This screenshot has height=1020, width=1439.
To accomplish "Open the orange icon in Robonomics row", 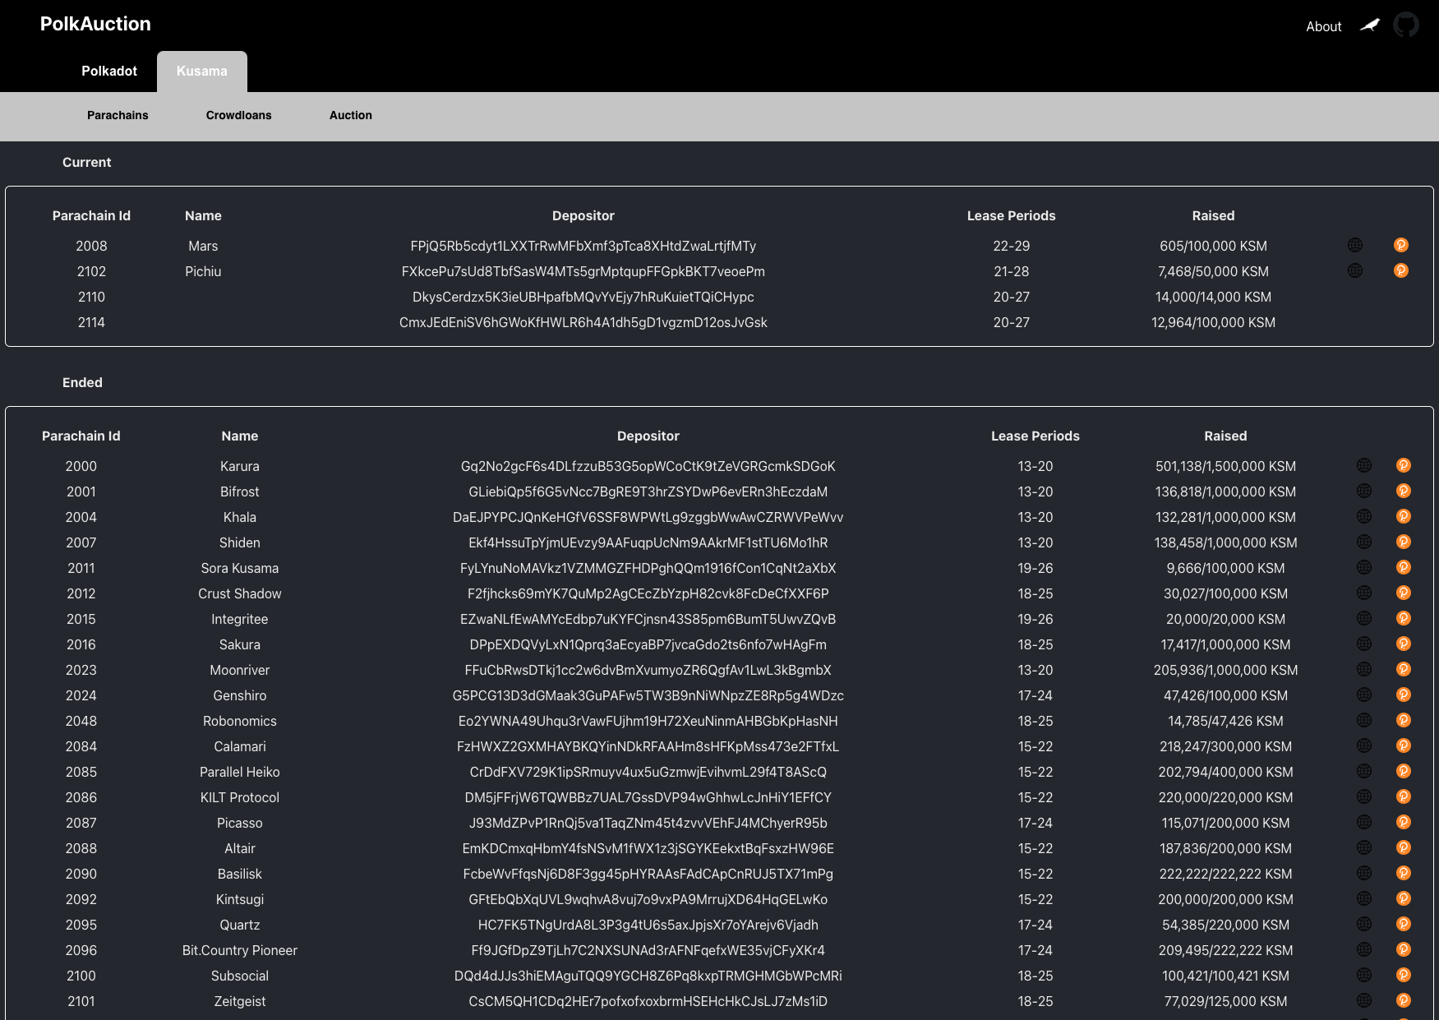I will 1404,720.
